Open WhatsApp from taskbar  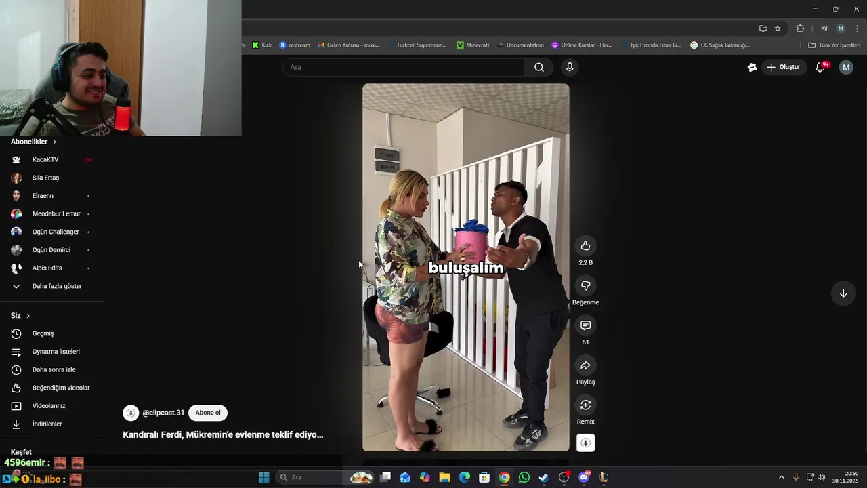pos(524,477)
